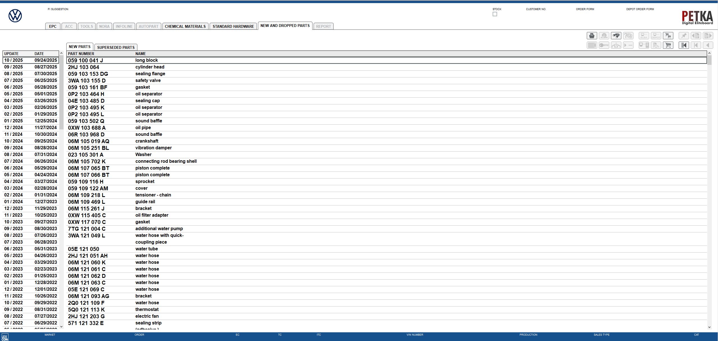Click the VIN NUMBER field in status bar
This screenshot has width=718, height=341.
pyautogui.click(x=415, y=335)
